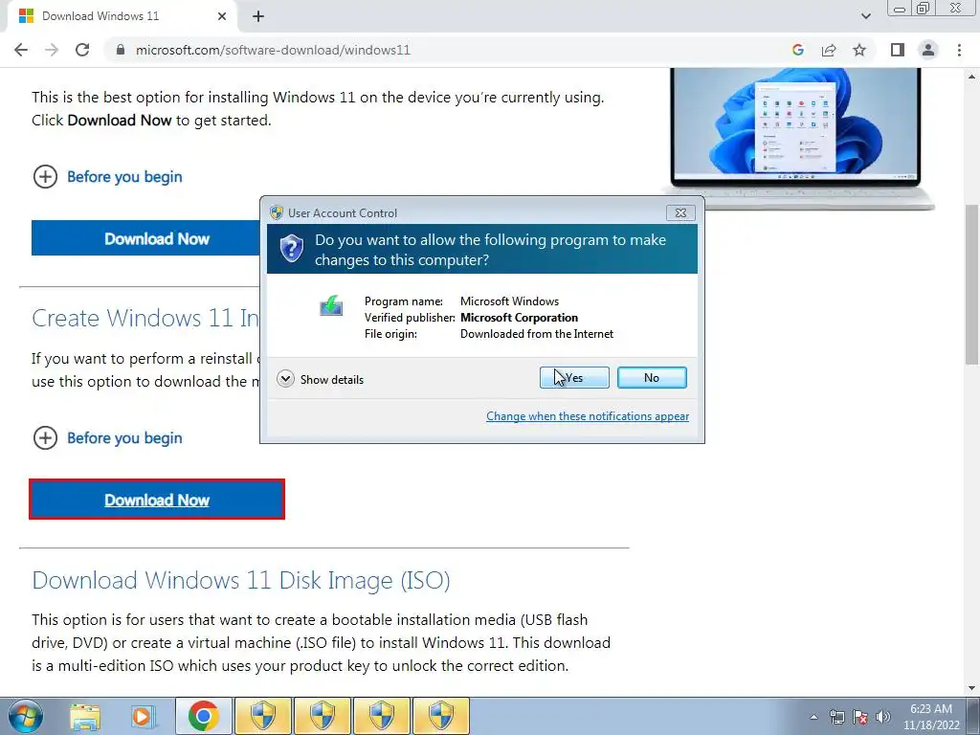Click the UAC shield question icon

tap(291, 249)
